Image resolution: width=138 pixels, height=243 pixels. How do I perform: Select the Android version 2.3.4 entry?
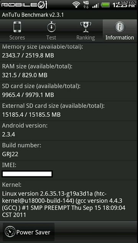(x=69, y=130)
